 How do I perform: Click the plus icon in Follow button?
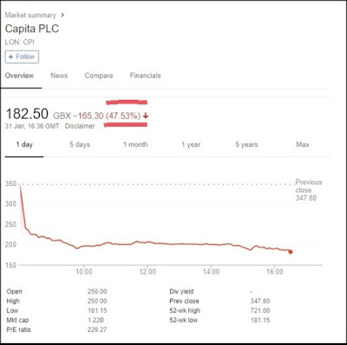[10, 56]
